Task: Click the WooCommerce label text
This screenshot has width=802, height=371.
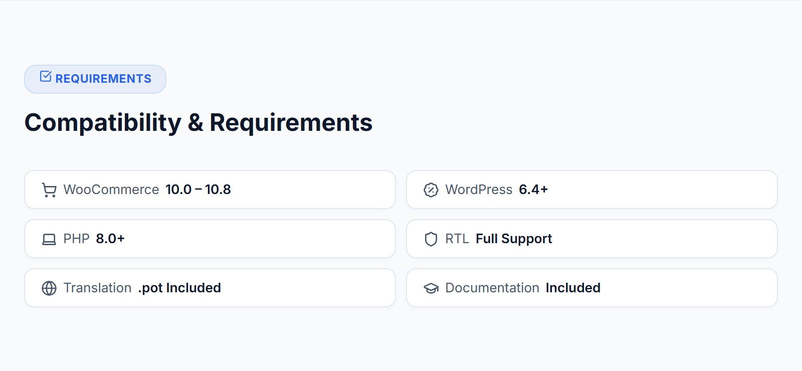Action: tap(111, 190)
